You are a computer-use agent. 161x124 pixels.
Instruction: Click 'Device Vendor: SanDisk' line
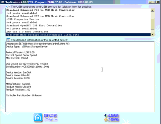(x=18, y=73)
